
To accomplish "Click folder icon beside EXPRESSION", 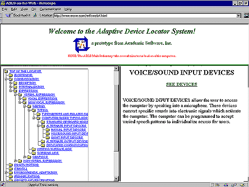I will [x=15, y=91].
